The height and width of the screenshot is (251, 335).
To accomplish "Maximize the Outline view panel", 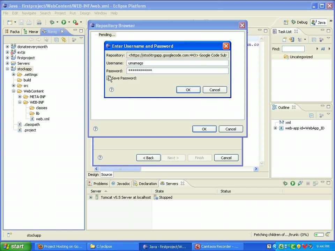I will [x=328, y=106].
